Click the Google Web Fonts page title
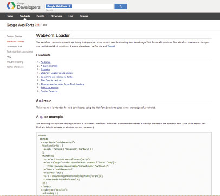 (20, 25)
